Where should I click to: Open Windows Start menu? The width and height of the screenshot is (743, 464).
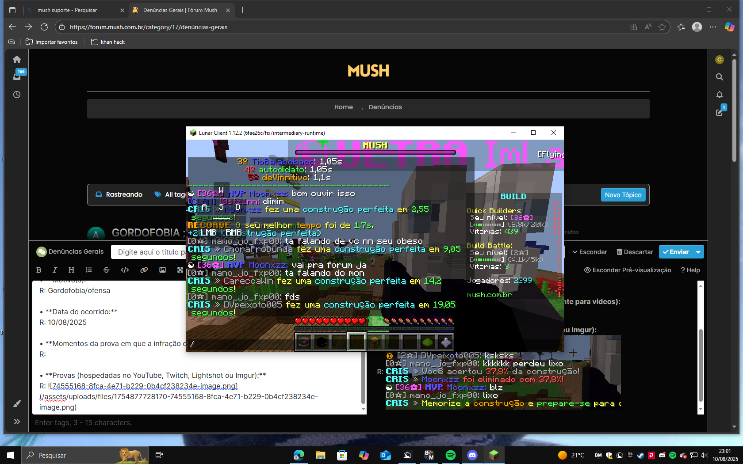point(11,455)
